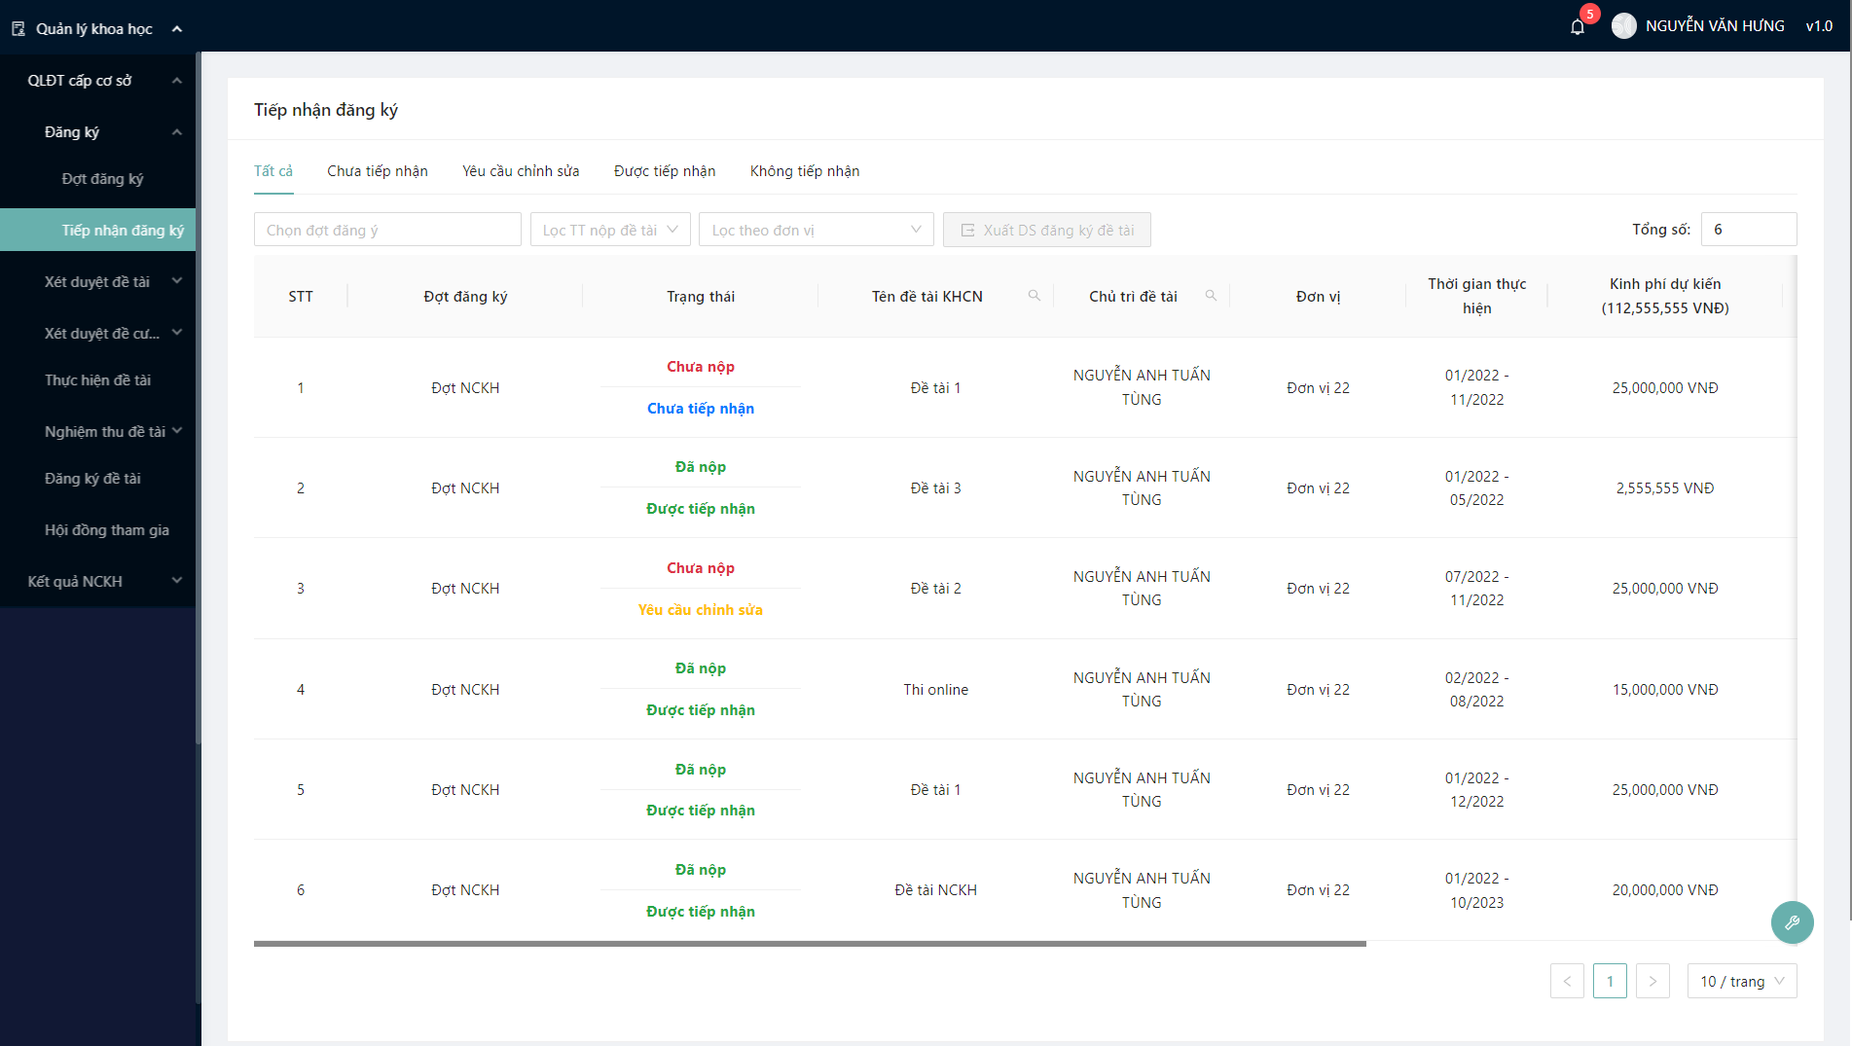The width and height of the screenshot is (1852, 1046).
Task: Open the Lọc theo đơn vị dropdown
Action: click(816, 230)
